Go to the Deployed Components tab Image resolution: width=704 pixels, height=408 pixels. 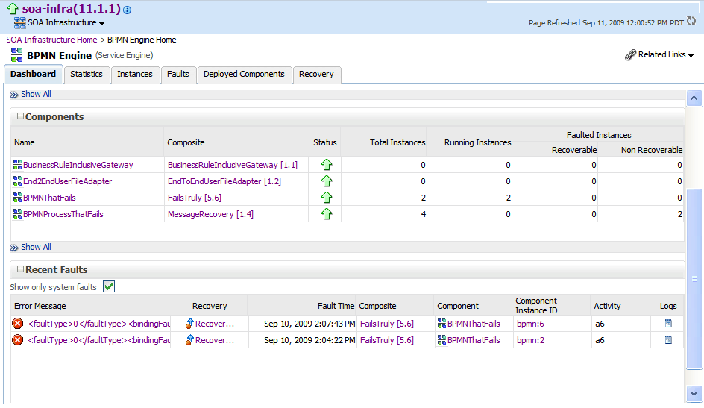tap(245, 75)
